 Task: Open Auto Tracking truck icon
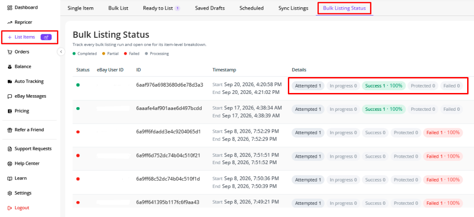click(x=10, y=82)
